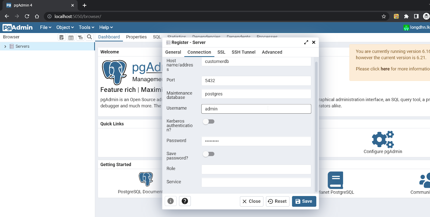Click the Maintenance database field
430x217 pixels.
(x=256, y=94)
